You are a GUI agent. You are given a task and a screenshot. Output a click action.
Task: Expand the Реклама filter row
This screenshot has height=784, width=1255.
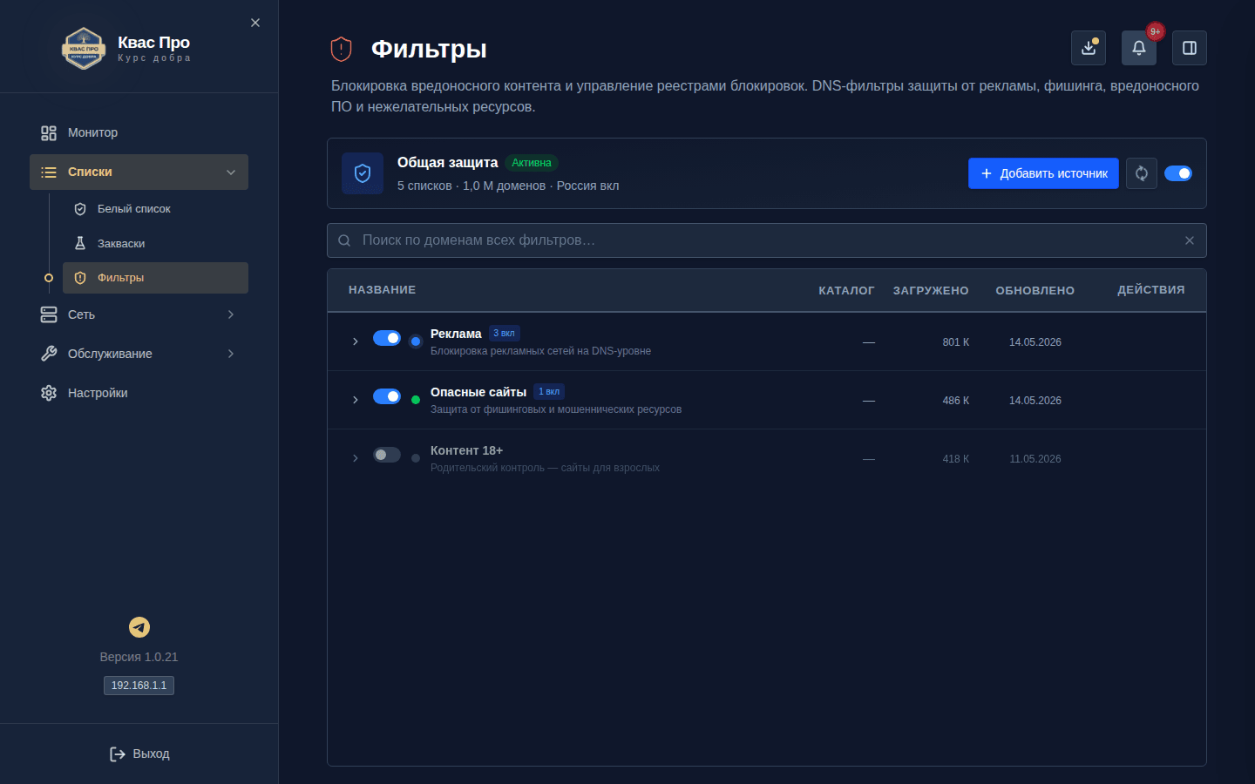tap(356, 341)
